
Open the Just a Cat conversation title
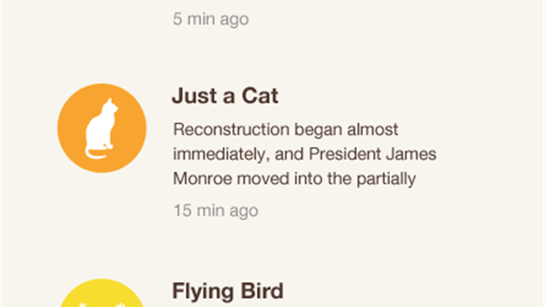click(x=225, y=95)
